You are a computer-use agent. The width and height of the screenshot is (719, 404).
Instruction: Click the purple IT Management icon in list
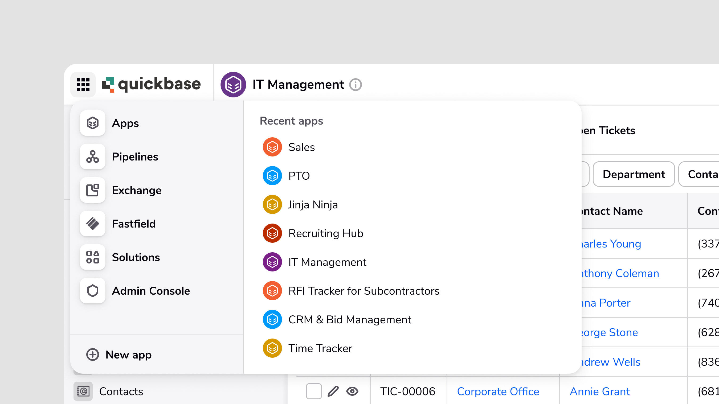click(272, 262)
